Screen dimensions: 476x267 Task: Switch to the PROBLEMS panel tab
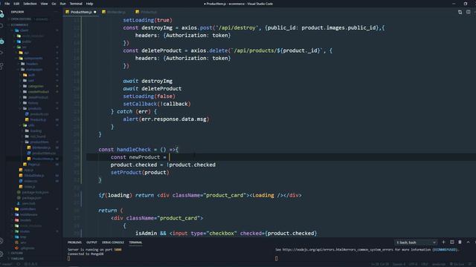[74, 243]
